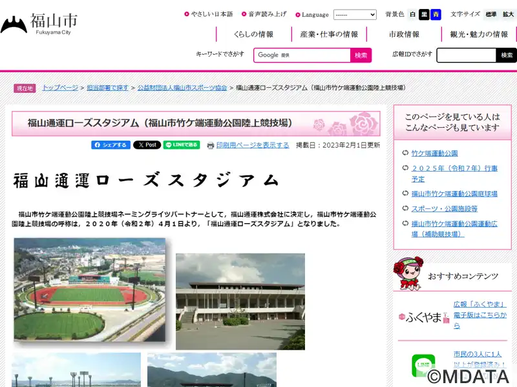Switch background color to blue 青
The image size is (517, 387).
click(436, 14)
